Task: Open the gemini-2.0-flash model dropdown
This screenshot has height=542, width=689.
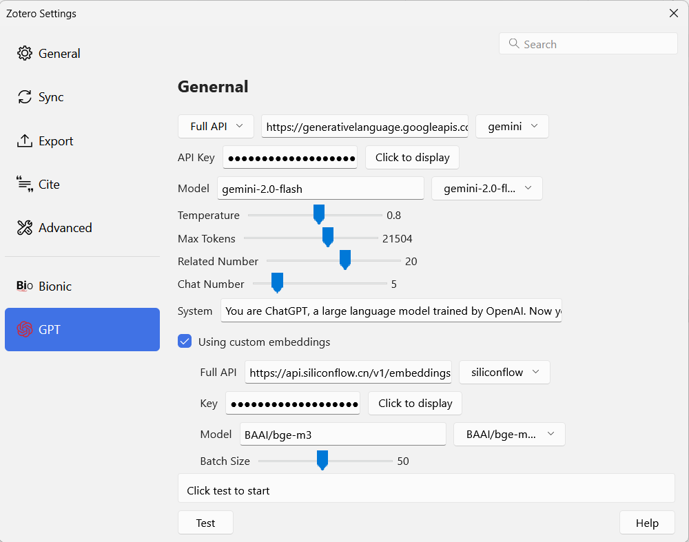Action: click(x=486, y=189)
